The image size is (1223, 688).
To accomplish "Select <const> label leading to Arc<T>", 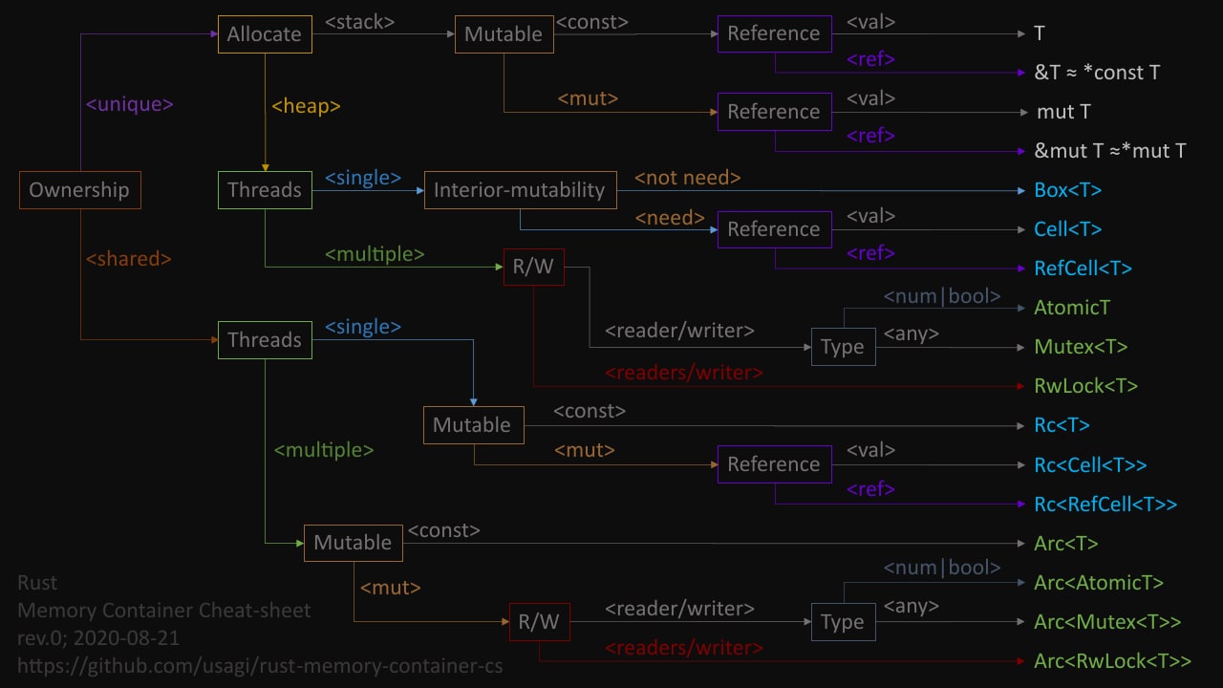I will coord(443,529).
